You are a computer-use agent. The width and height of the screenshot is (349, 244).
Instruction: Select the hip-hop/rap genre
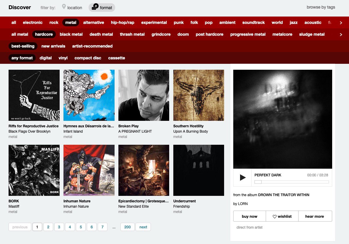pyautogui.click(x=123, y=22)
